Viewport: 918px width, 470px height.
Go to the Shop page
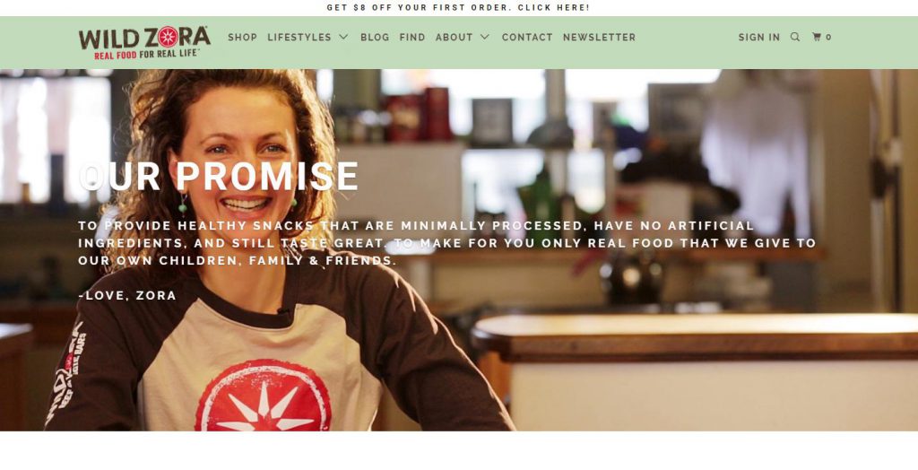tap(242, 37)
